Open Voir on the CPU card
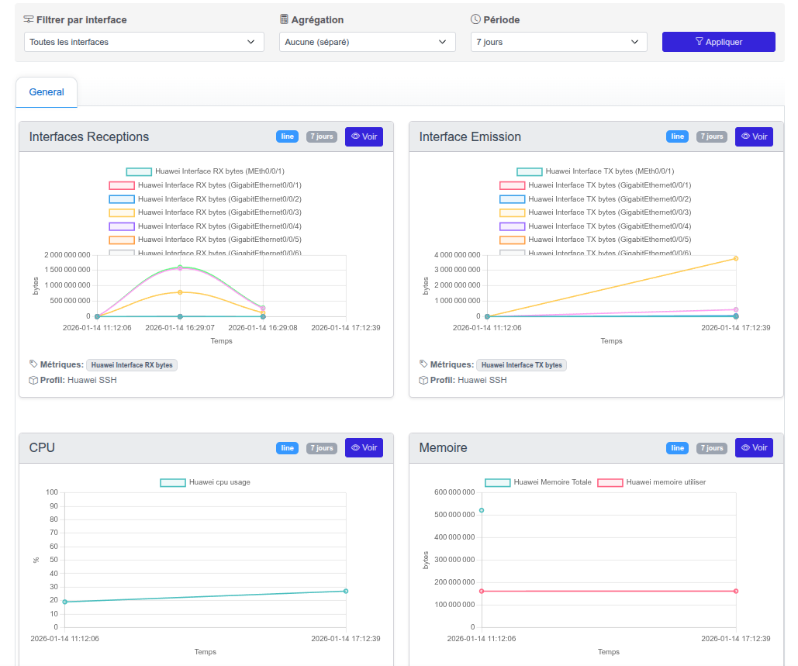Screen dimensions: 798x666 364,448
